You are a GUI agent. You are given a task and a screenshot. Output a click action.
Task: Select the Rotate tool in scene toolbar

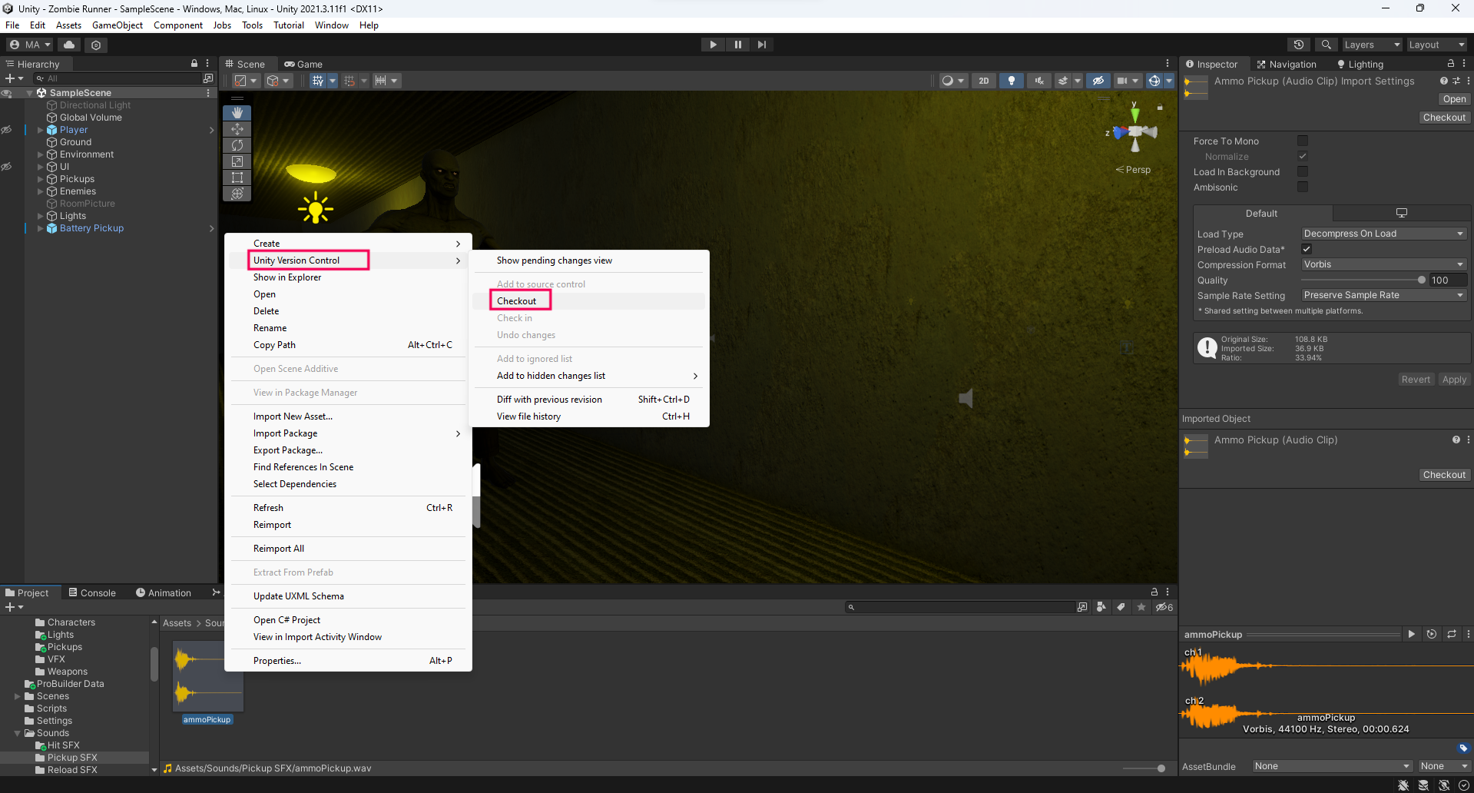coord(237,145)
